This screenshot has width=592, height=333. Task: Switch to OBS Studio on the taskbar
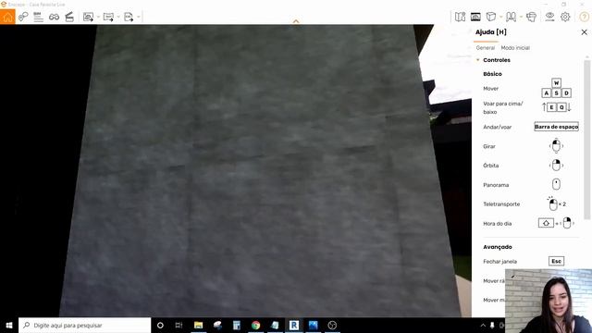click(x=332, y=325)
